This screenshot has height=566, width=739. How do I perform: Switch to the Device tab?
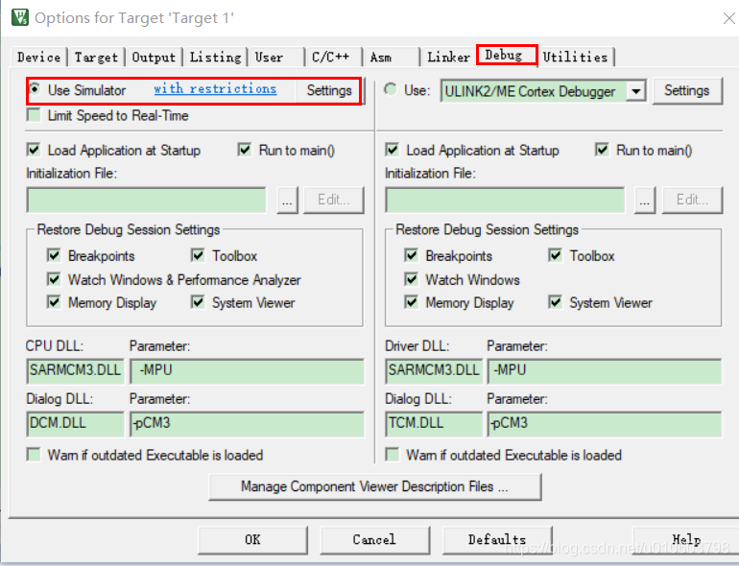point(38,57)
